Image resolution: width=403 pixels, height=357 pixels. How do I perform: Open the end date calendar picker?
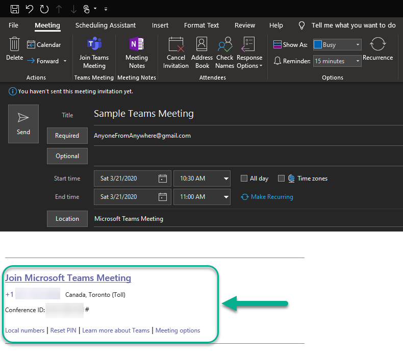162,197
